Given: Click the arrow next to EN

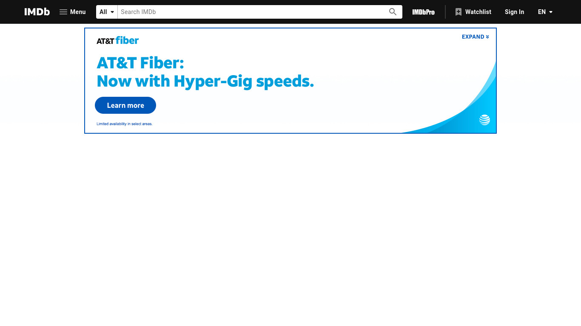Looking at the screenshot, I should [551, 12].
